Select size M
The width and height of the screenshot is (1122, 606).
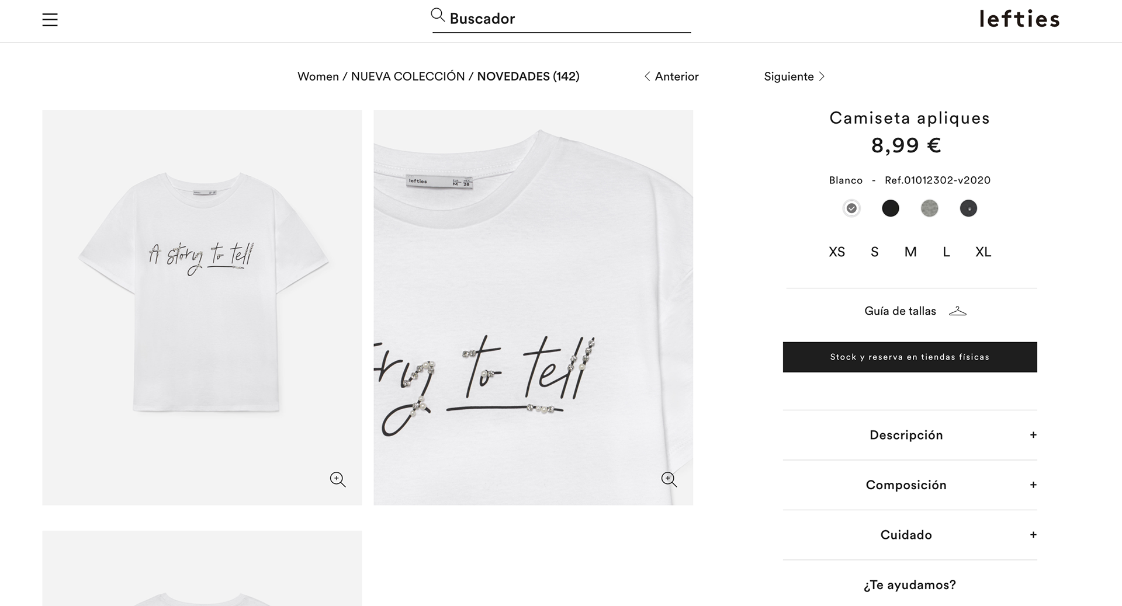pyautogui.click(x=910, y=252)
